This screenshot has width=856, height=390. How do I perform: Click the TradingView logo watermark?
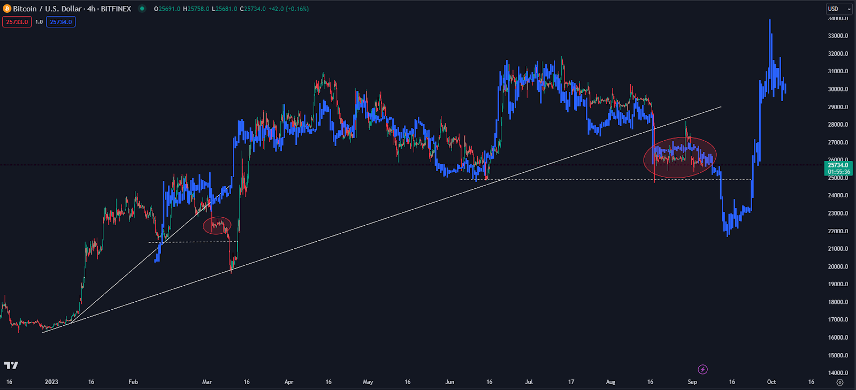pyautogui.click(x=11, y=365)
